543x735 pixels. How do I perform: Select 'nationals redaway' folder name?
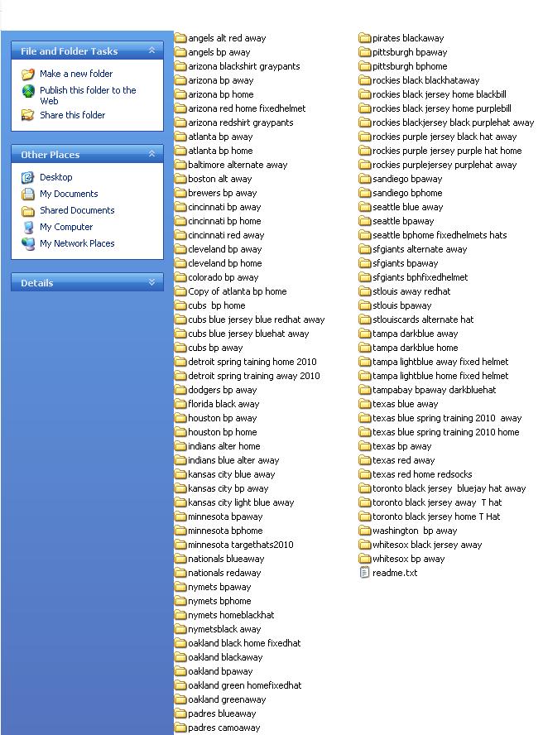coord(224,572)
